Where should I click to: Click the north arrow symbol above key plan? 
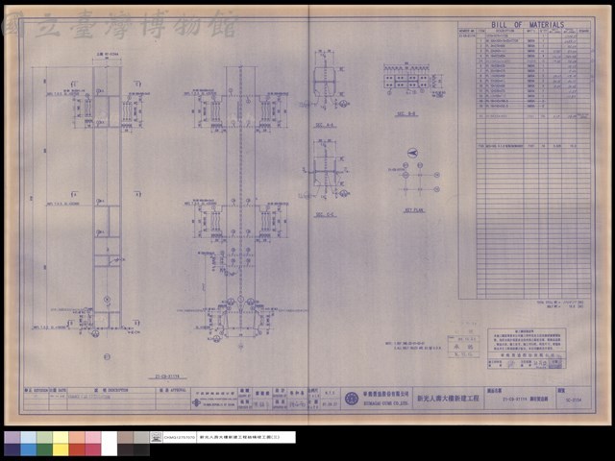coord(412,153)
